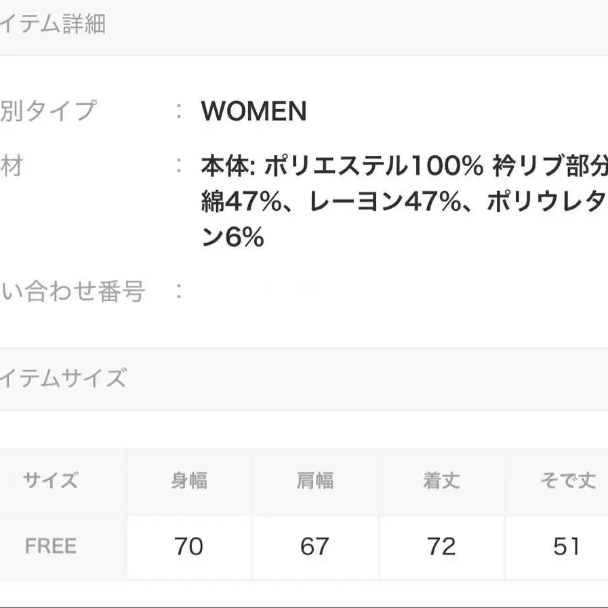Select the WOMEN gender type value
Screen dimensions: 608x608
pos(254,111)
